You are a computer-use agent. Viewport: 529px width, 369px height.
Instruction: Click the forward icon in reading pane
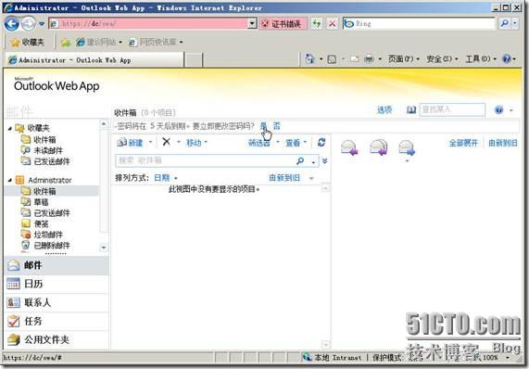(407, 147)
